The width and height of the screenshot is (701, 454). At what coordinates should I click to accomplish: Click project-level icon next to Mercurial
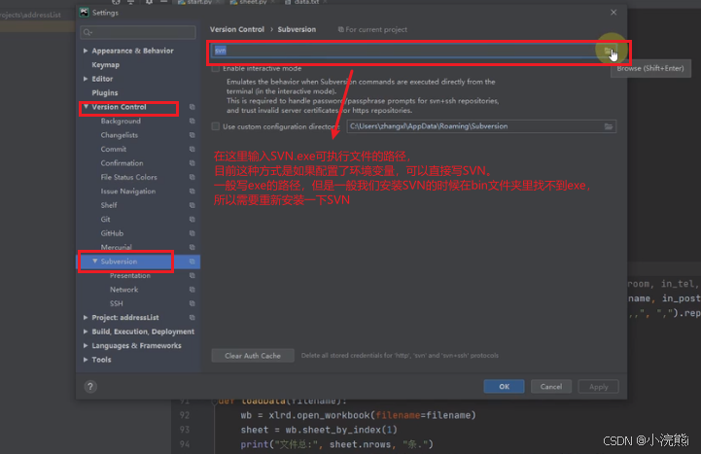pos(193,247)
